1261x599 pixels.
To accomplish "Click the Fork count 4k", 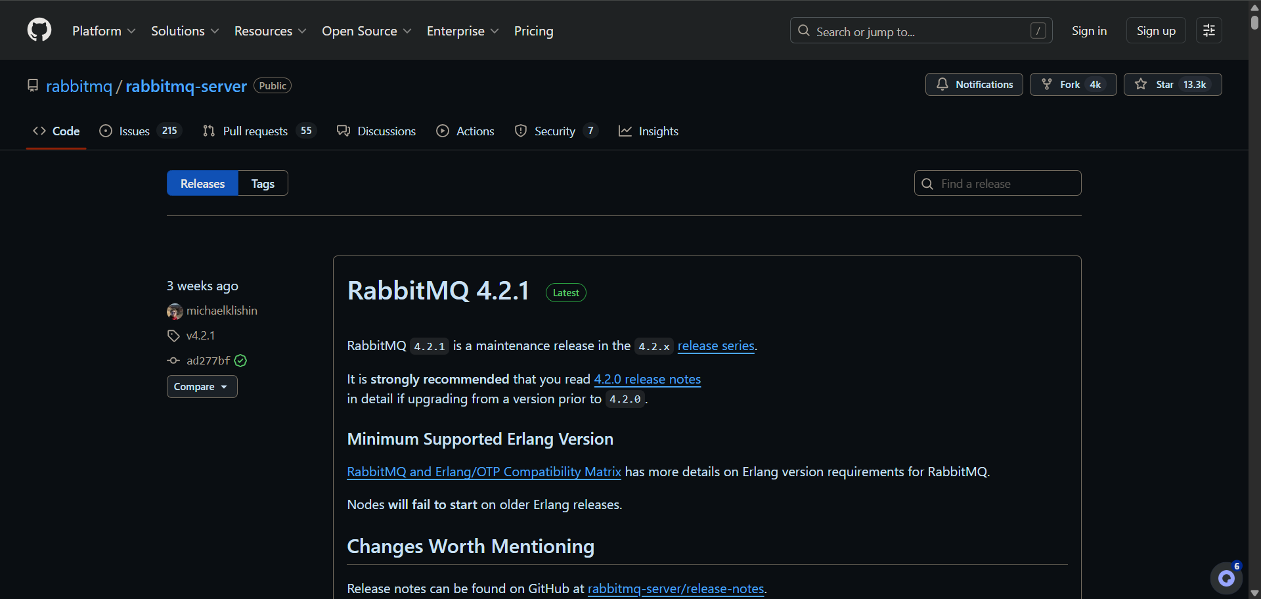I will pos(1095,85).
